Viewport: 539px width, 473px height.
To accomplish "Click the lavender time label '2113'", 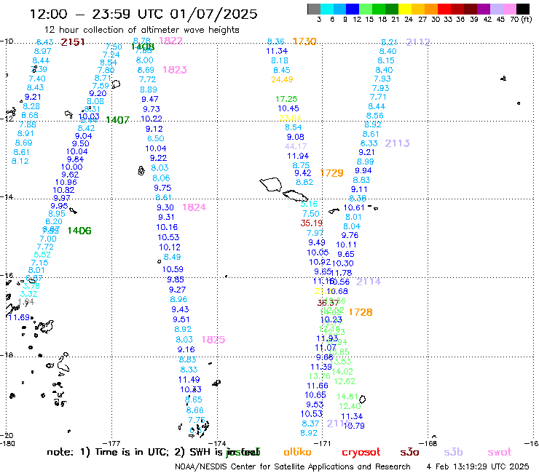I will pos(397,143).
